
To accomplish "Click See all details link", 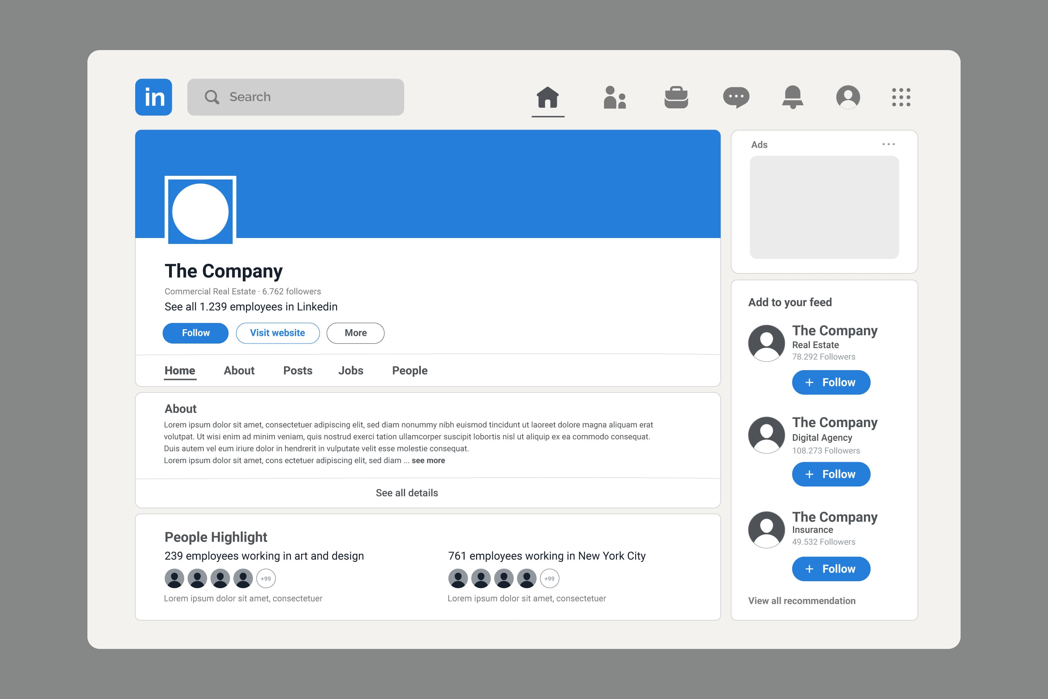I will [406, 492].
